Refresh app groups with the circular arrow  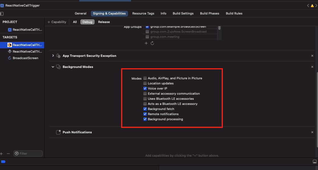pyautogui.click(x=152, y=43)
